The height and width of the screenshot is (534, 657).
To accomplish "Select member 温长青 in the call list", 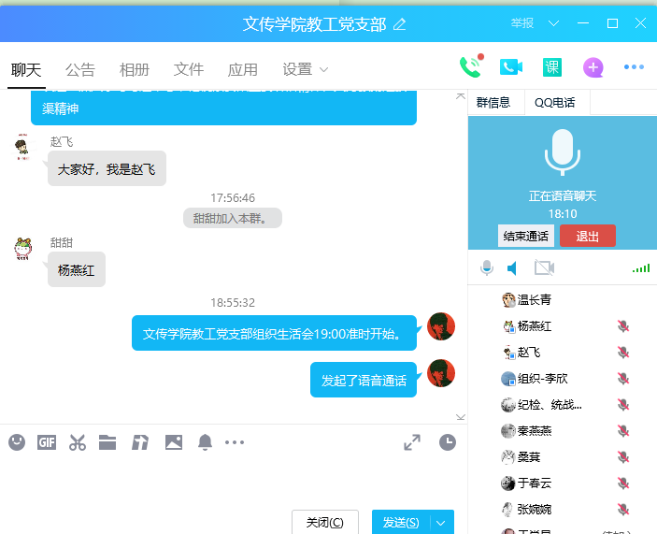I will [x=535, y=300].
